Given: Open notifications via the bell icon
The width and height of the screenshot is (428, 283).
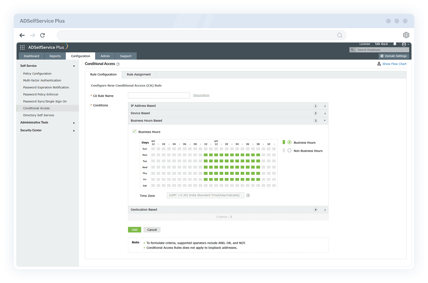Looking at the screenshot, I should (395, 44).
